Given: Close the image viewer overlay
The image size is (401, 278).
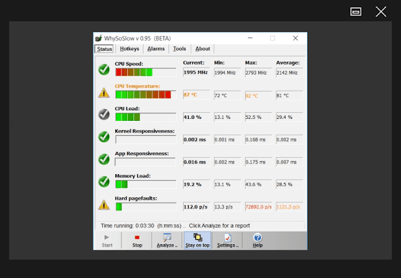Looking at the screenshot, I should tap(381, 12).
